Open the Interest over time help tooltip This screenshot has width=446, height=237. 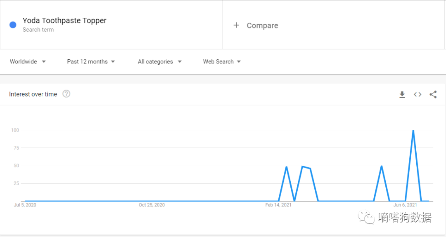[66, 94]
